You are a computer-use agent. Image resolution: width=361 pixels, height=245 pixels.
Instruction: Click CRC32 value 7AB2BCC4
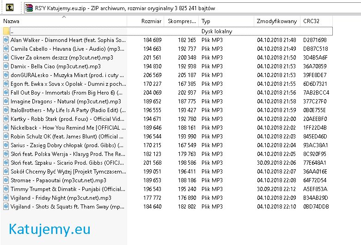click(x=316, y=93)
